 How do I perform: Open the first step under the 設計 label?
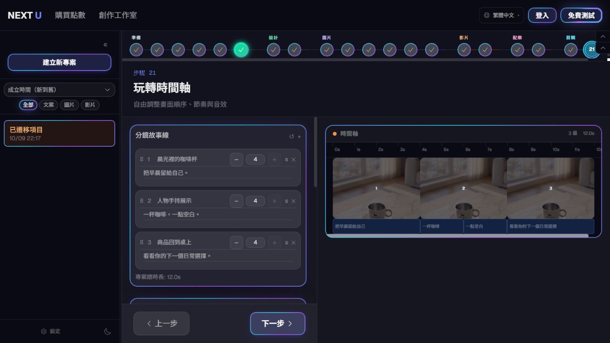coord(274,50)
